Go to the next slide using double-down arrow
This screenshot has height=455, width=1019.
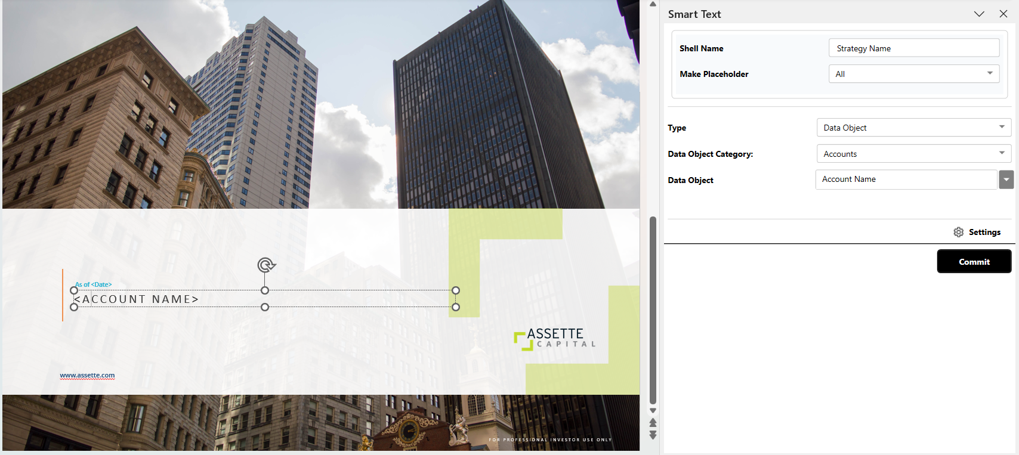pos(653,435)
